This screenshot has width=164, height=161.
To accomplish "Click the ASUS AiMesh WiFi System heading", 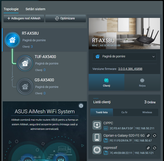I will pyautogui.click(x=45, y=111).
